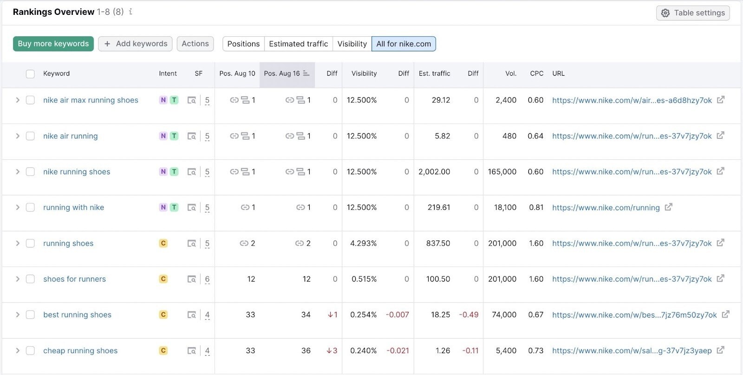The image size is (743, 375).
Task: Click N intent badge for nike air max running shoes
Action: pyautogui.click(x=163, y=100)
